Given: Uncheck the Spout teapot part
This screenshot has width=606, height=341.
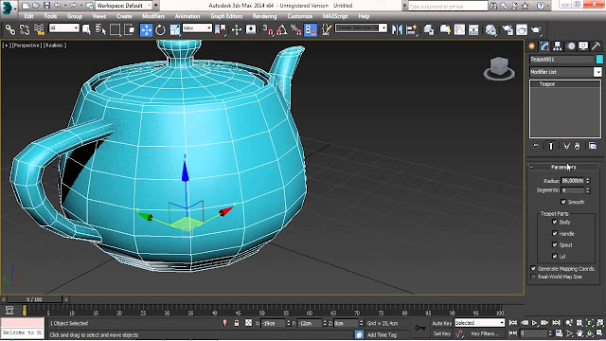Looking at the screenshot, I should coord(555,244).
